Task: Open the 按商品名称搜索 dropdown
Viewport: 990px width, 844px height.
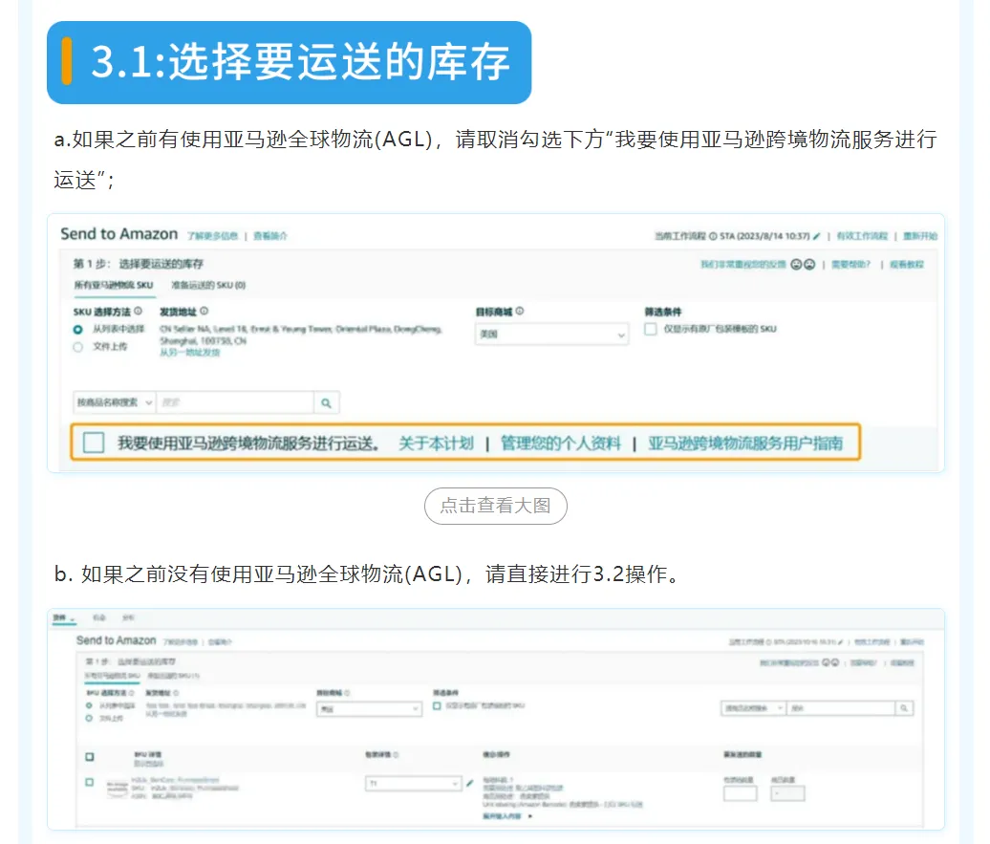Action: click(115, 402)
